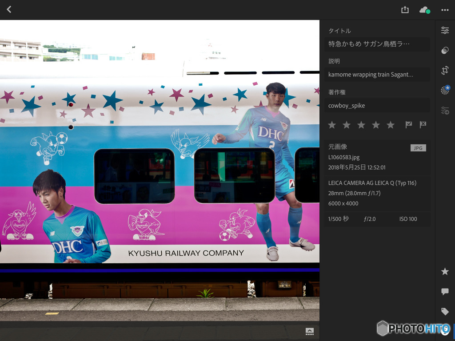455x341 pixels.
Task: Click the capture date 2018年5月25日 12:52:01
Action: (357, 167)
